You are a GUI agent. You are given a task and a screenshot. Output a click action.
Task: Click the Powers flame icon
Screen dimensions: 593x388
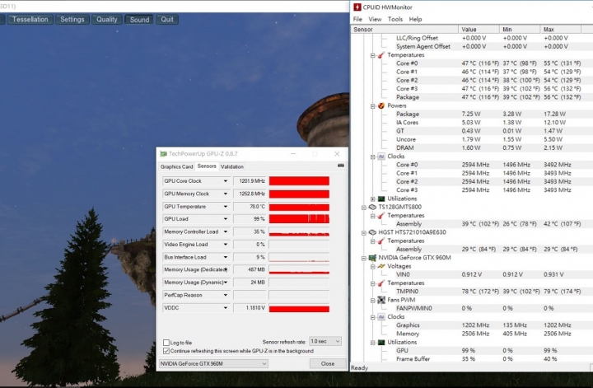[x=381, y=105]
